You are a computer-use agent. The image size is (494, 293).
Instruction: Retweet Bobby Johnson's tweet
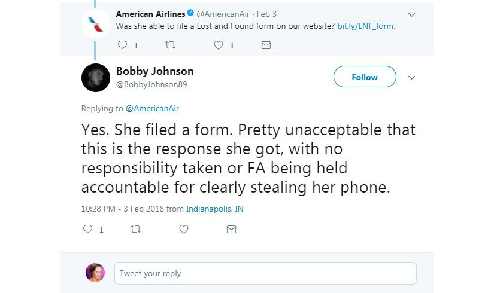tap(135, 229)
